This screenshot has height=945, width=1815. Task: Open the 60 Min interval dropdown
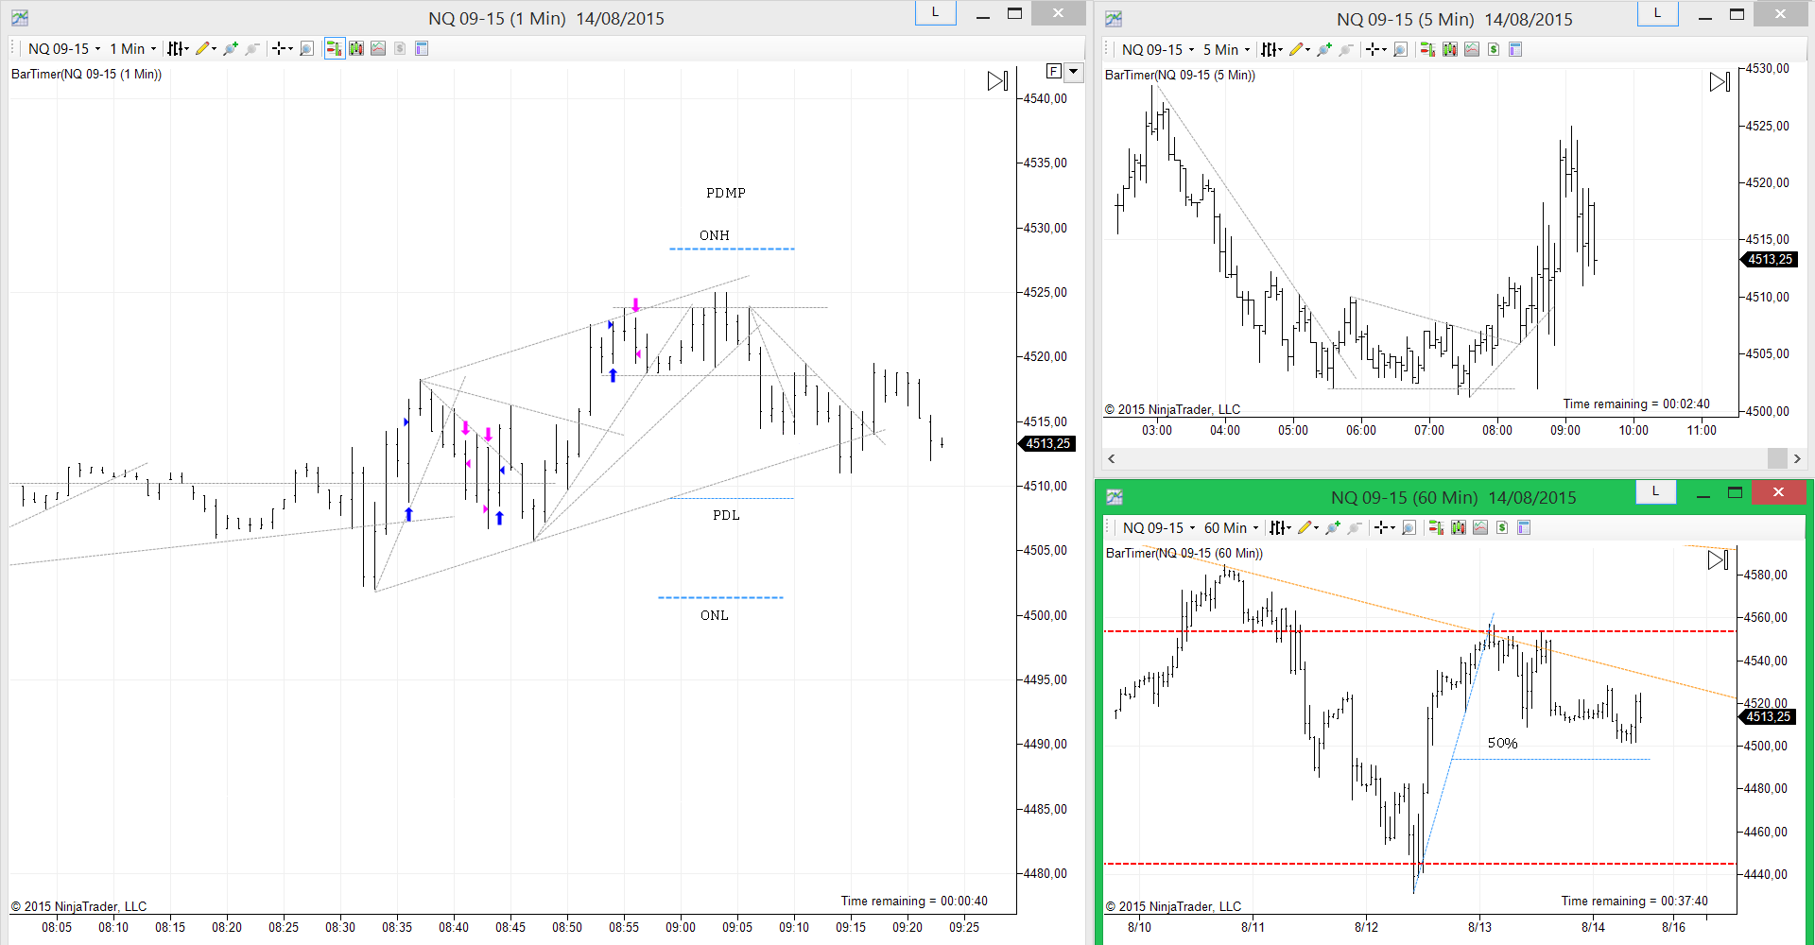(1232, 528)
